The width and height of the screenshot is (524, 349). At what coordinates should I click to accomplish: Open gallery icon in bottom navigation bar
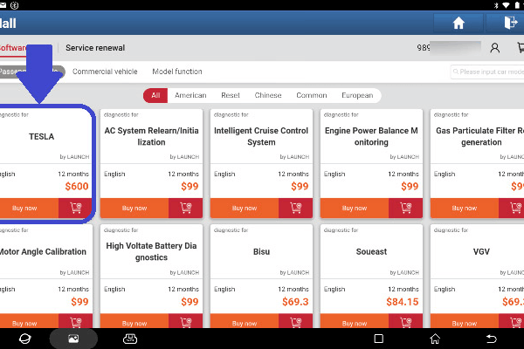pos(72,338)
